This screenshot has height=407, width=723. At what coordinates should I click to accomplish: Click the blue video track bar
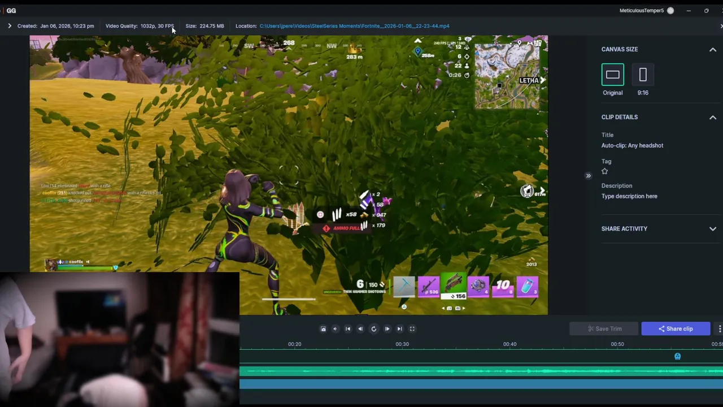tap(481, 384)
